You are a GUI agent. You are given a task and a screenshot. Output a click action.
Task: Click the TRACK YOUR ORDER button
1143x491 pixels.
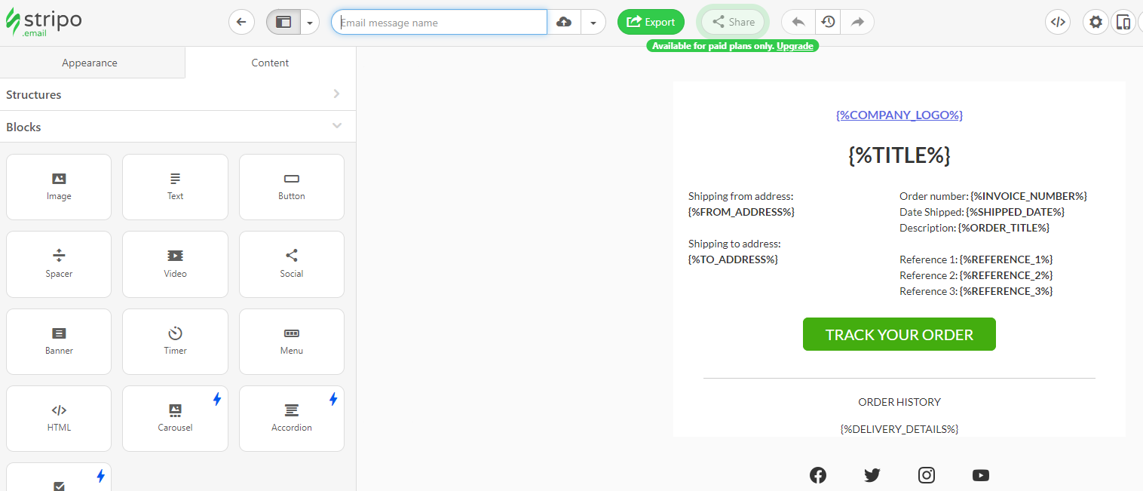click(899, 334)
